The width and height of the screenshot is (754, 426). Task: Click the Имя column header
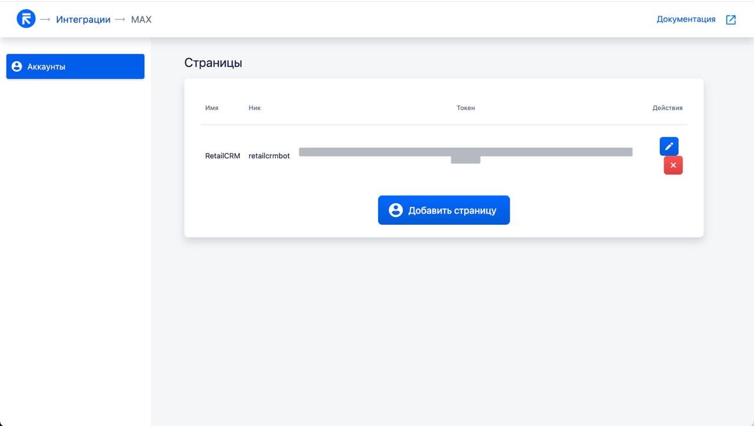coord(211,108)
